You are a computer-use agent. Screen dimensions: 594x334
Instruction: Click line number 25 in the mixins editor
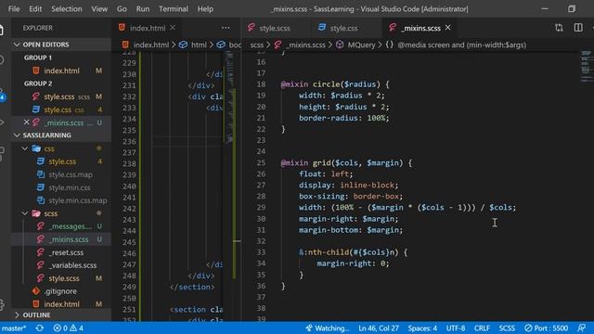(x=261, y=163)
